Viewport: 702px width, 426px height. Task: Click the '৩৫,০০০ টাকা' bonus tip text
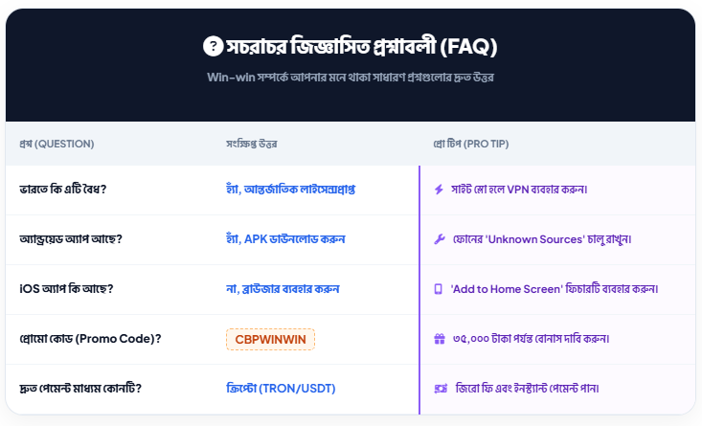pos(531,338)
